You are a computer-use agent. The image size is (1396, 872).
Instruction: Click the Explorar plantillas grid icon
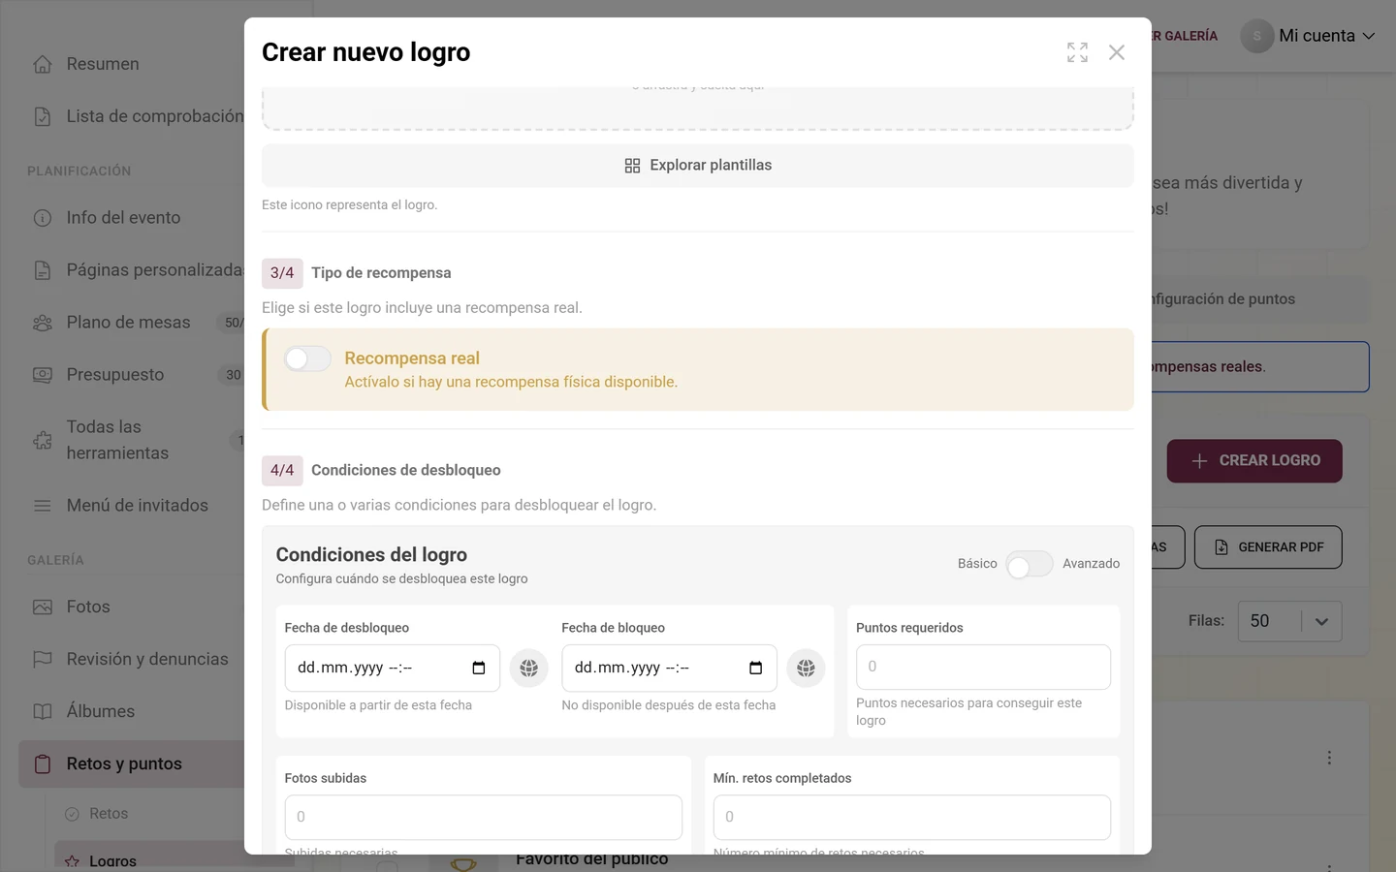(x=632, y=166)
